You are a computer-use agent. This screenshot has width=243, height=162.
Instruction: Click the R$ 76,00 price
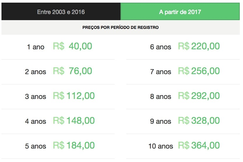point(73,71)
